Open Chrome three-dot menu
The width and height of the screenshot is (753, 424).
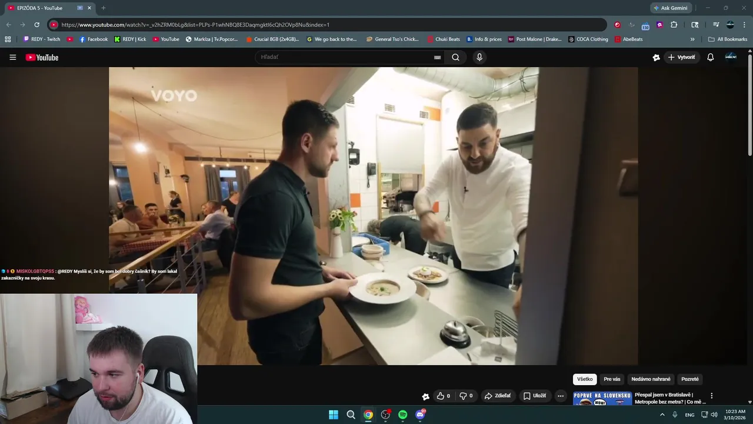pos(744,25)
